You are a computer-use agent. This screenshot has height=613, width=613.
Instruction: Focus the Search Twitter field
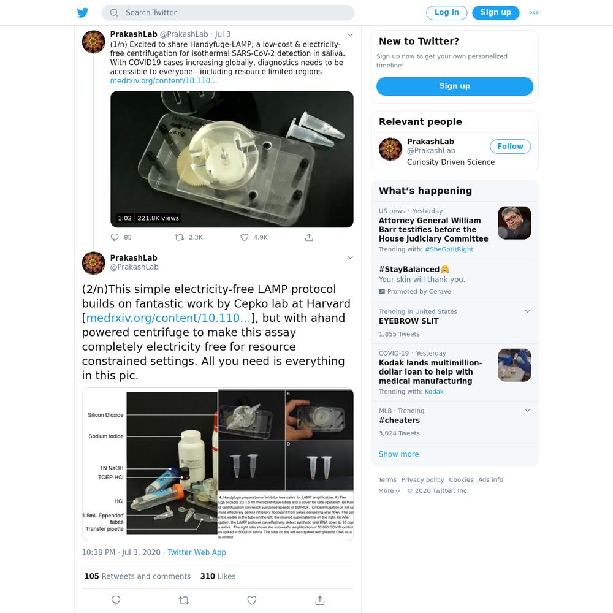click(x=228, y=12)
